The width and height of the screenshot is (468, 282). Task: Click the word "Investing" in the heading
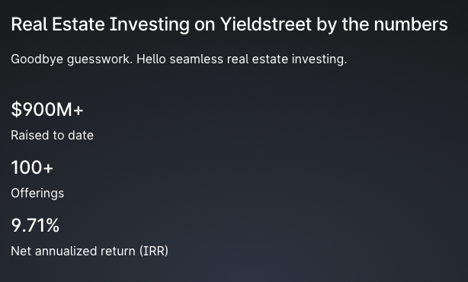[x=149, y=24]
